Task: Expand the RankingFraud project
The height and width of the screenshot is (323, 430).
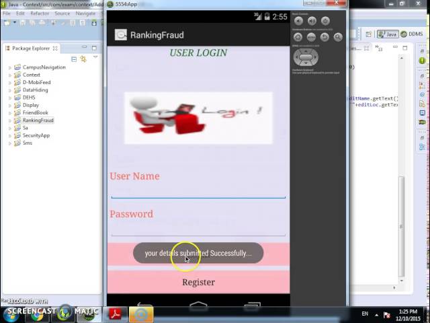Action: tap(10, 120)
